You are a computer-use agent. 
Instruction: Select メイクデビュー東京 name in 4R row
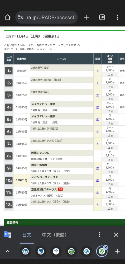click(x=44, y=104)
